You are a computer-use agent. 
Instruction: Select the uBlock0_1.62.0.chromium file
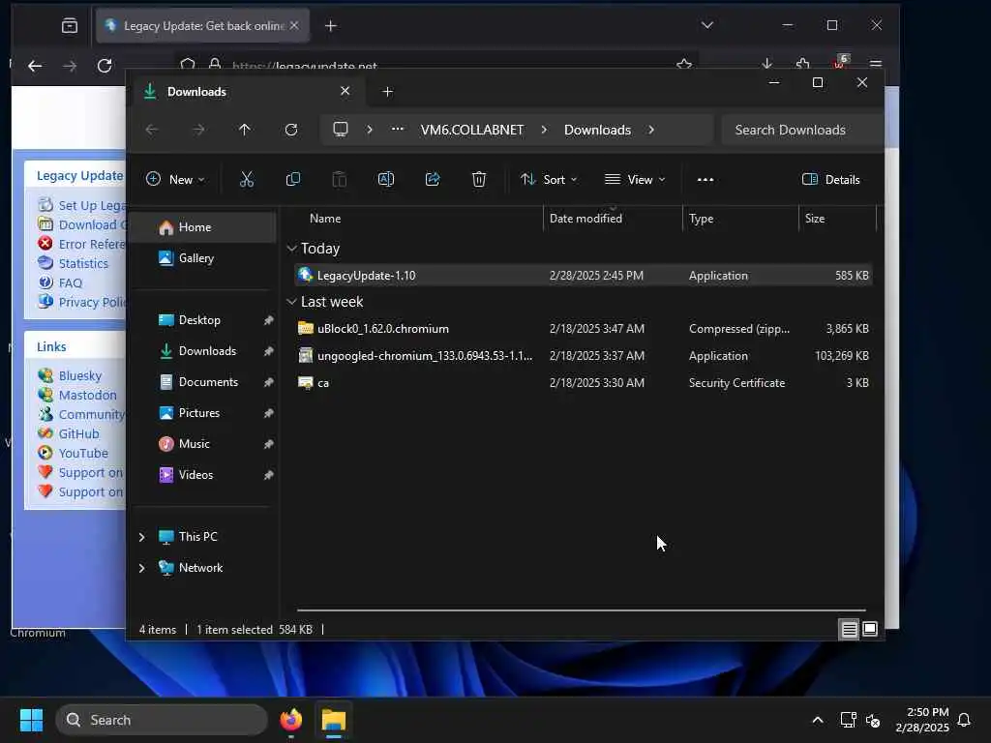tap(584, 329)
